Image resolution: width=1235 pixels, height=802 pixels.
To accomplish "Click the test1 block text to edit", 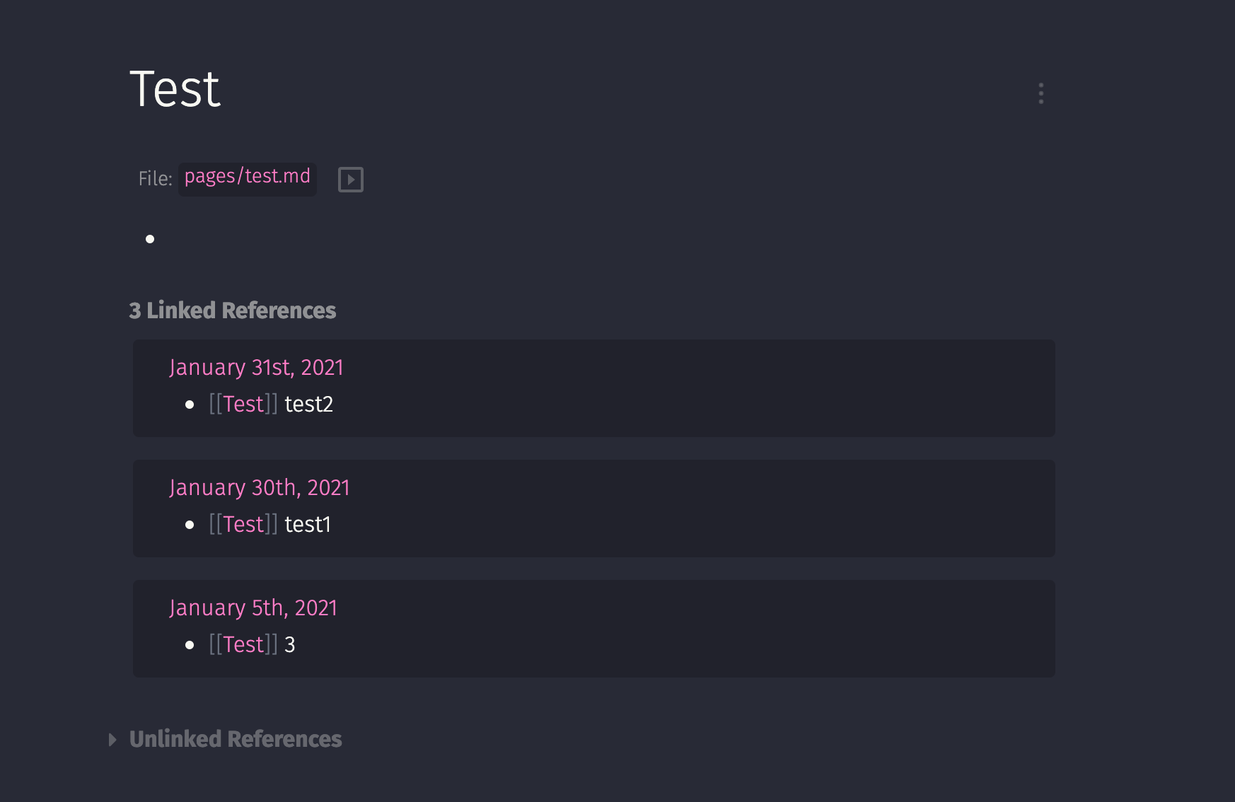I will pos(308,525).
